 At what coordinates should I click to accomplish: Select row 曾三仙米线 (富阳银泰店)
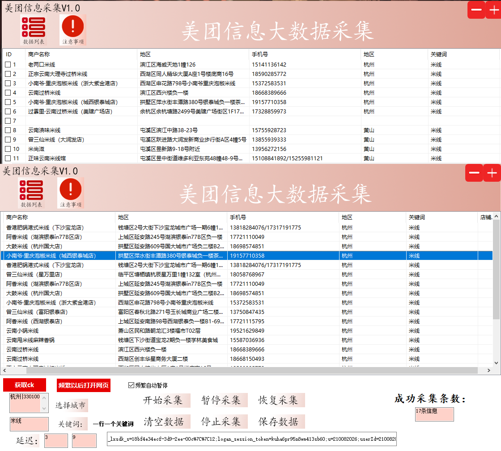[246, 312]
